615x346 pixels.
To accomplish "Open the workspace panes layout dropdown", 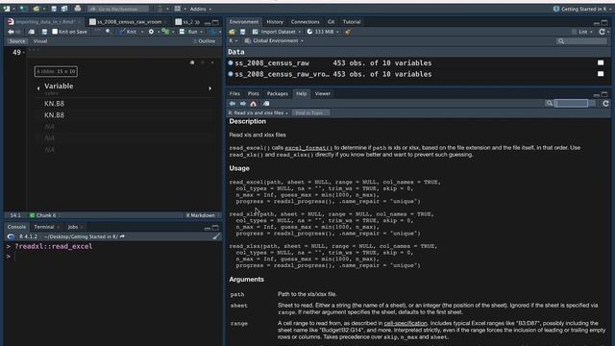I will [x=180, y=9].
